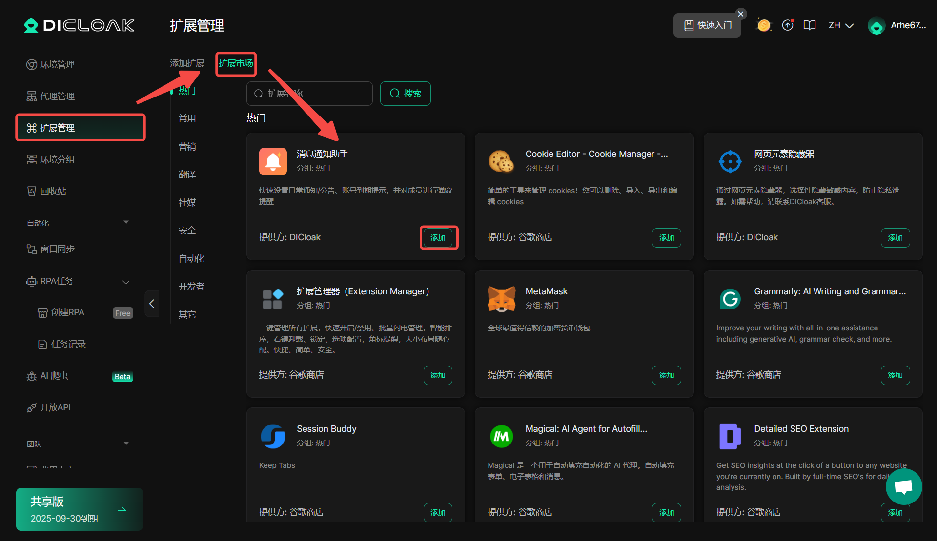Click the MetaMask fox icon
This screenshot has height=541, width=937.
[501, 299]
